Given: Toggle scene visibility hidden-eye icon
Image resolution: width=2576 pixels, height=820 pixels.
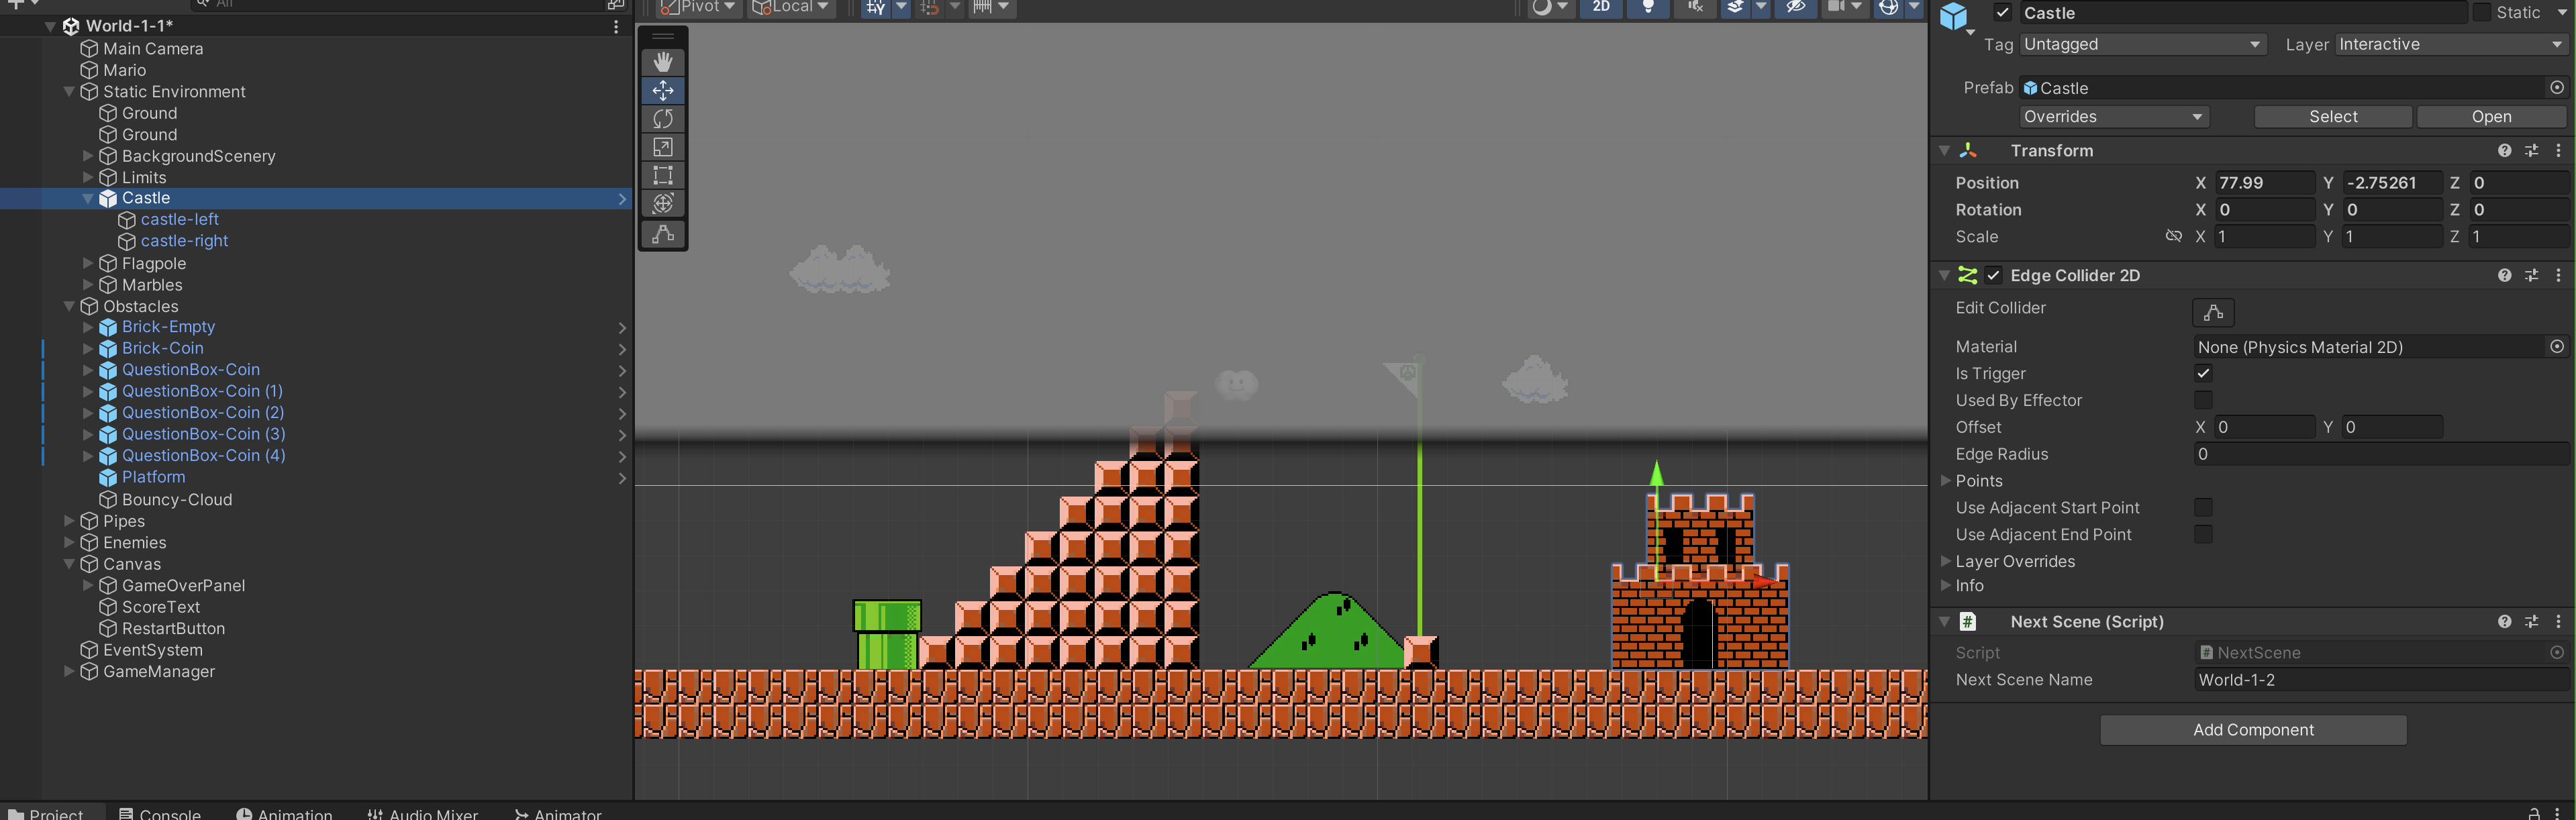Looking at the screenshot, I should (1795, 7).
